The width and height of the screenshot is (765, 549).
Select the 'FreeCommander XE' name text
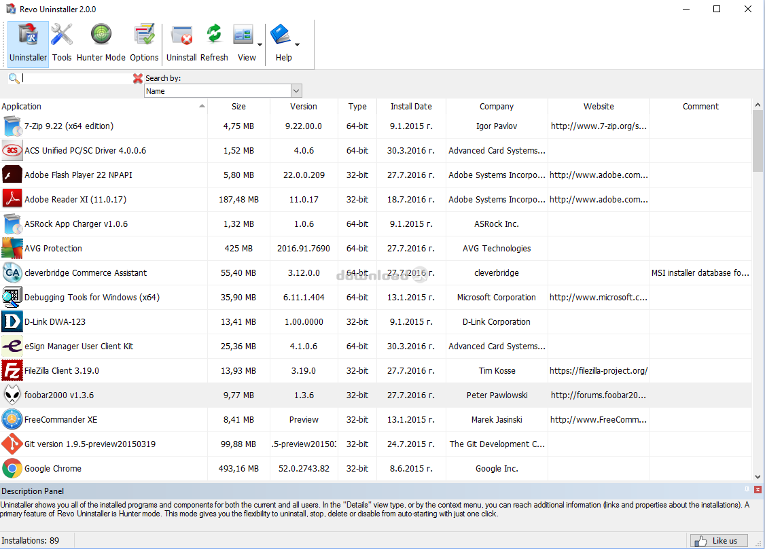pyautogui.click(x=61, y=419)
